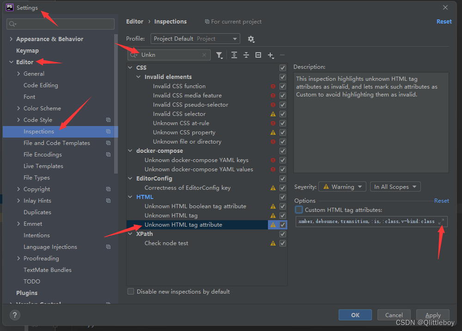The image size is (462, 331).
Task: Click the minus icon next to plus
Action: (x=282, y=55)
